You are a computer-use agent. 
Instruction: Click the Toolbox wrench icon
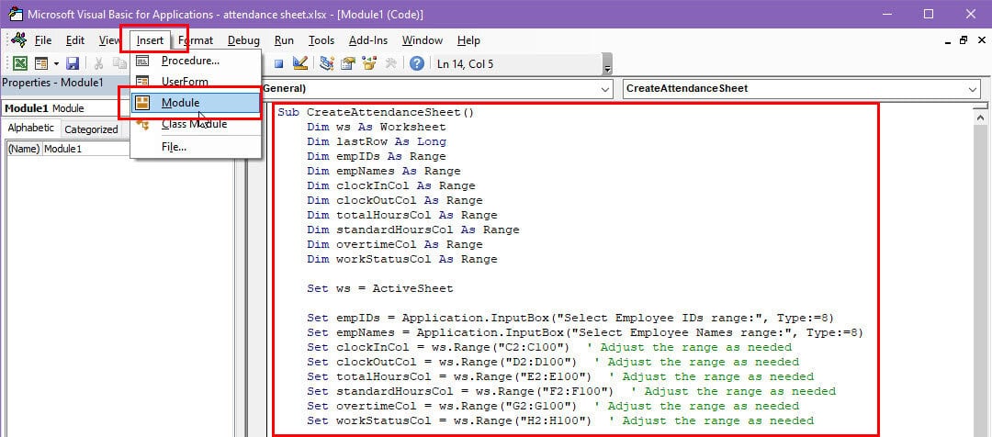click(390, 63)
